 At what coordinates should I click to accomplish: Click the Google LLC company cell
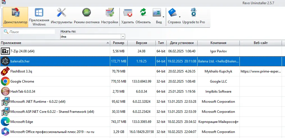click(x=218, y=81)
